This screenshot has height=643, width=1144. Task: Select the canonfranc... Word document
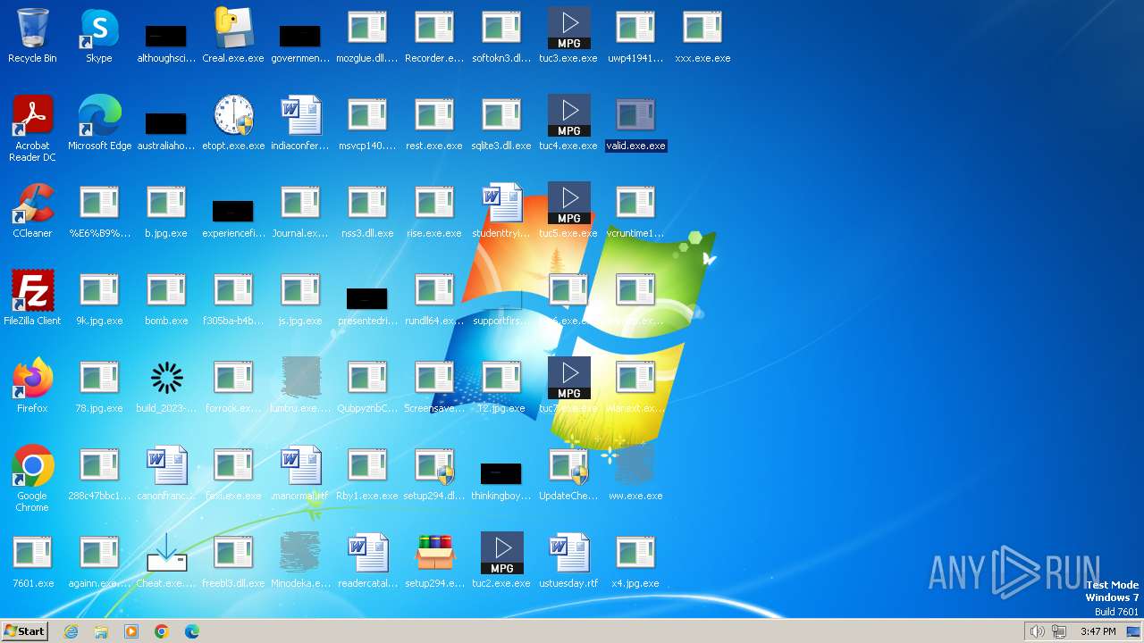[166, 465]
